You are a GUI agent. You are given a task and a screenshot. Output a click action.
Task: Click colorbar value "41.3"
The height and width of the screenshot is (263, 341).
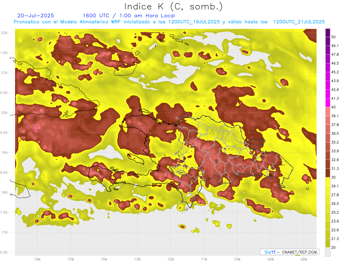[x=335, y=98]
